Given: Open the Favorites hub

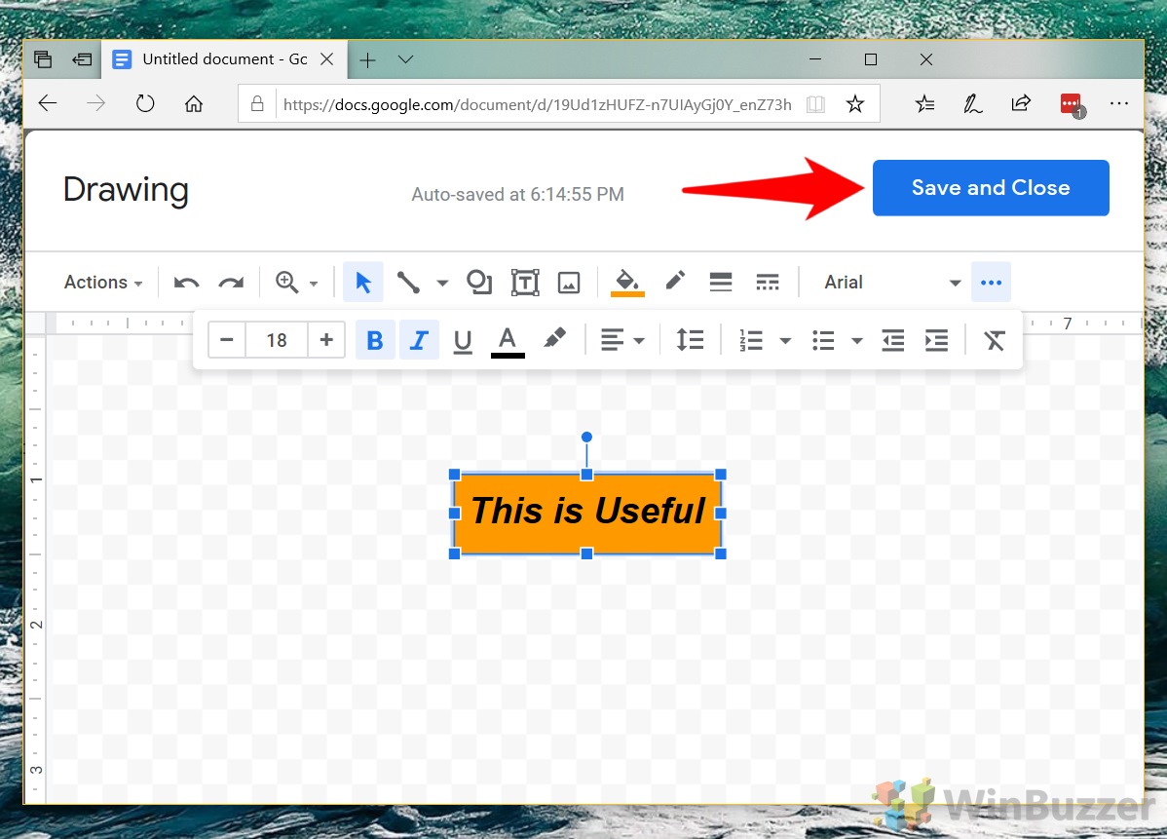Looking at the screenshot, I should pos(924,103).
